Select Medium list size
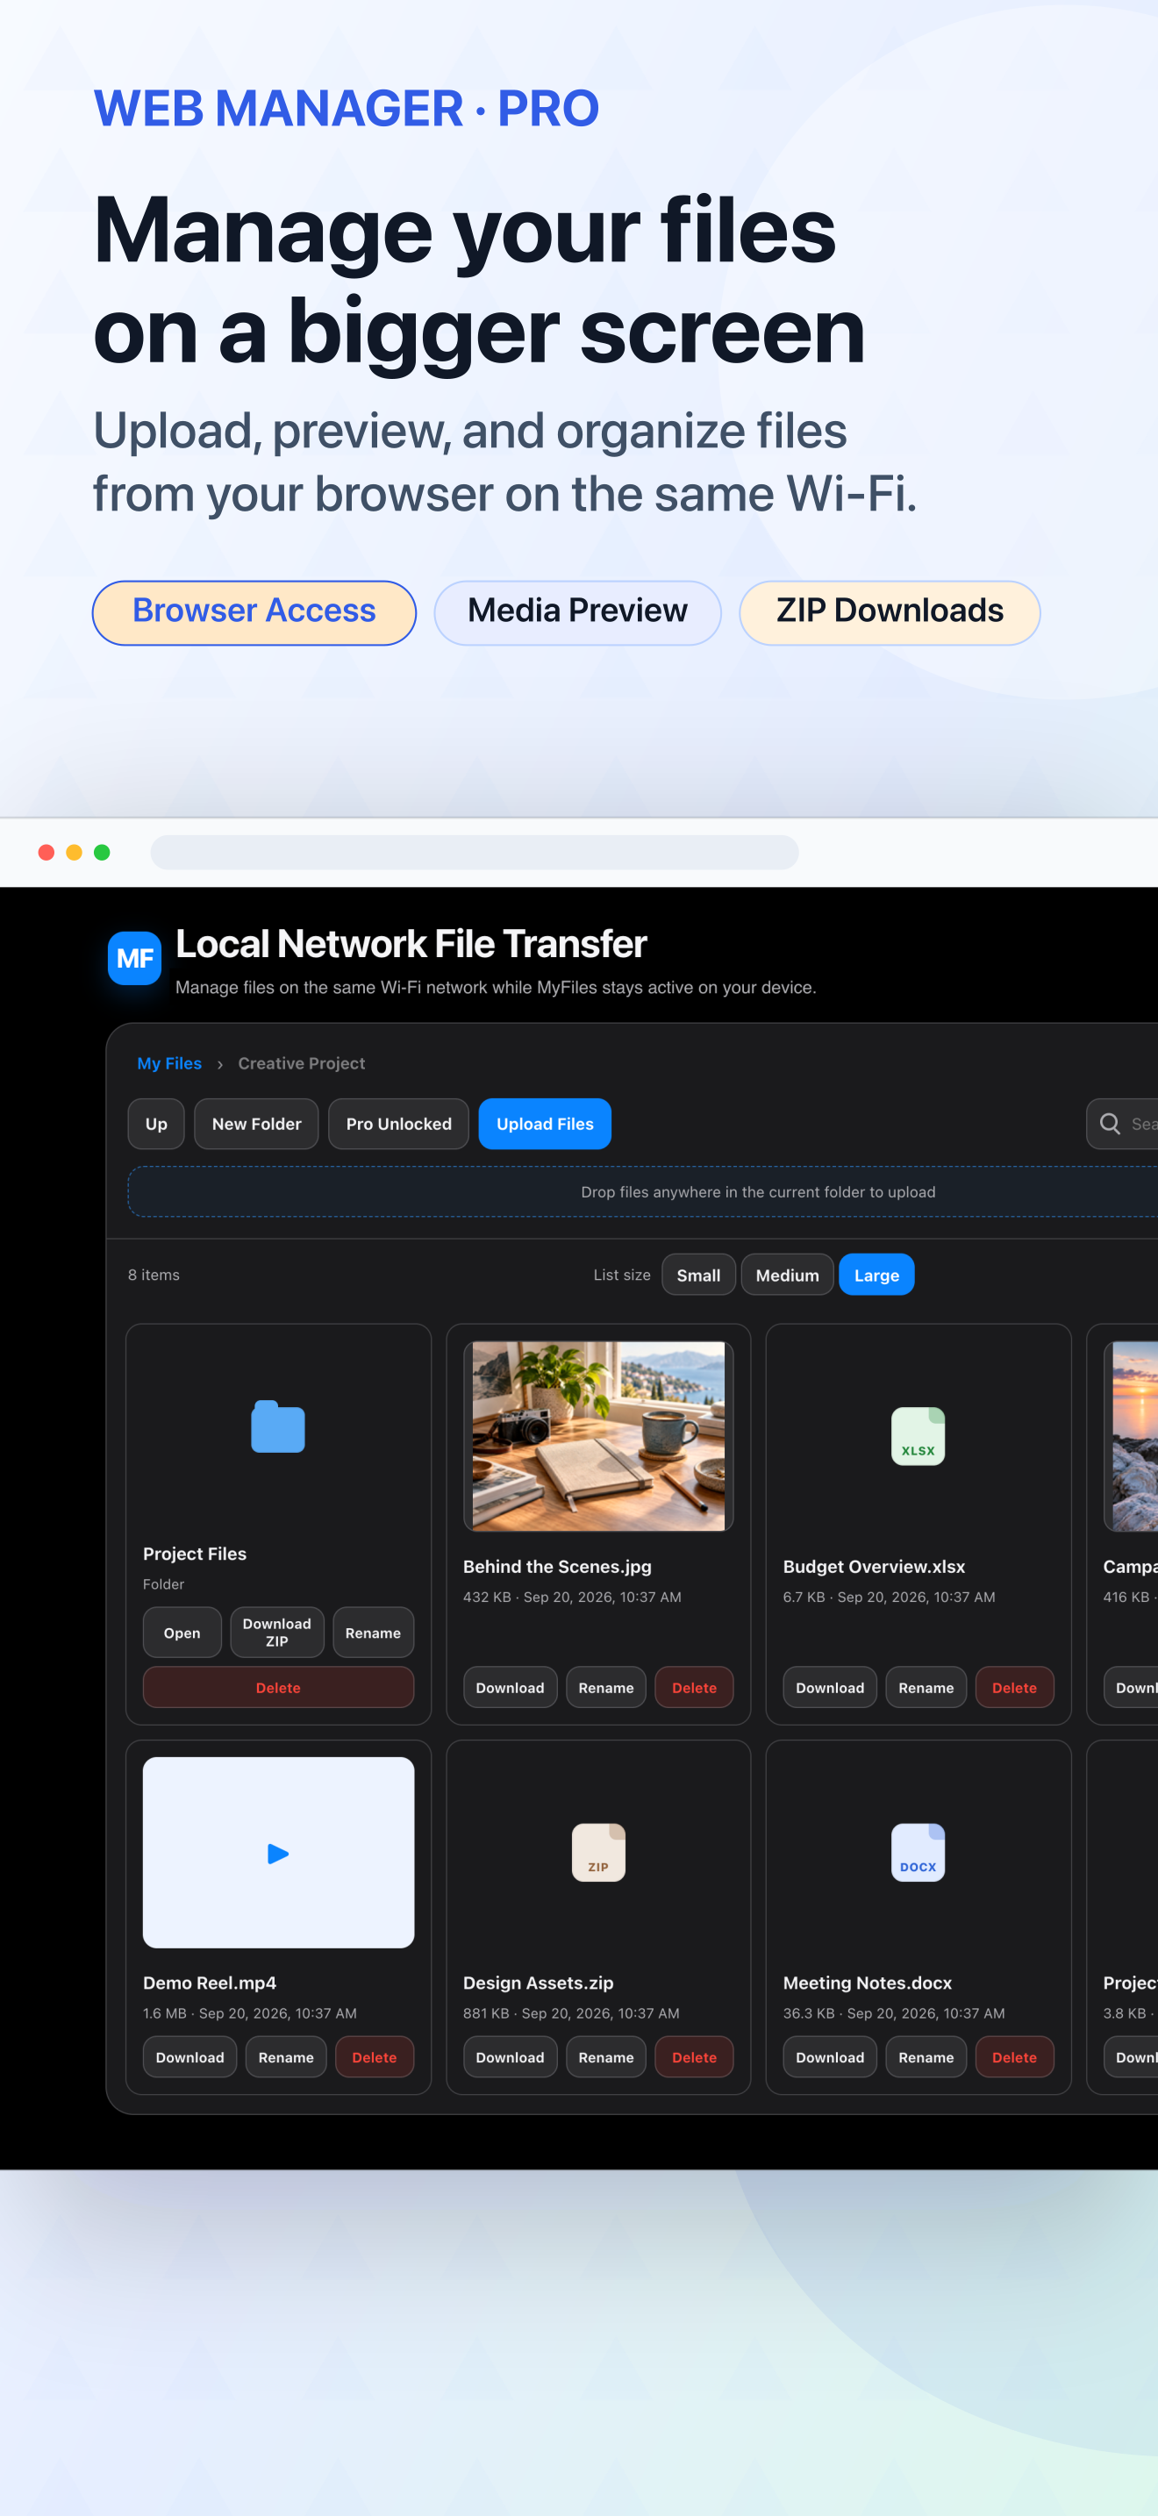Screen dimensions: 1158x2516 (787, 1275)
